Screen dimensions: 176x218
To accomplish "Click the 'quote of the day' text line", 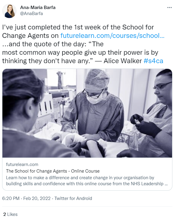I will click(53, 44).
